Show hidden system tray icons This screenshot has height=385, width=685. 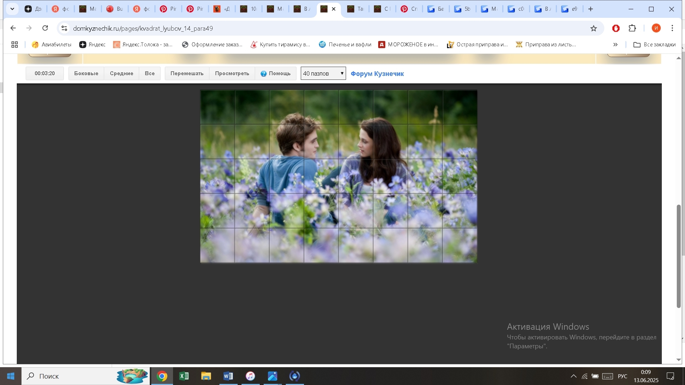click(574, 376)
